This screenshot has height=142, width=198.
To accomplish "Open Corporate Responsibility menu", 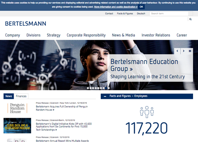I will [x=86, y=35].
